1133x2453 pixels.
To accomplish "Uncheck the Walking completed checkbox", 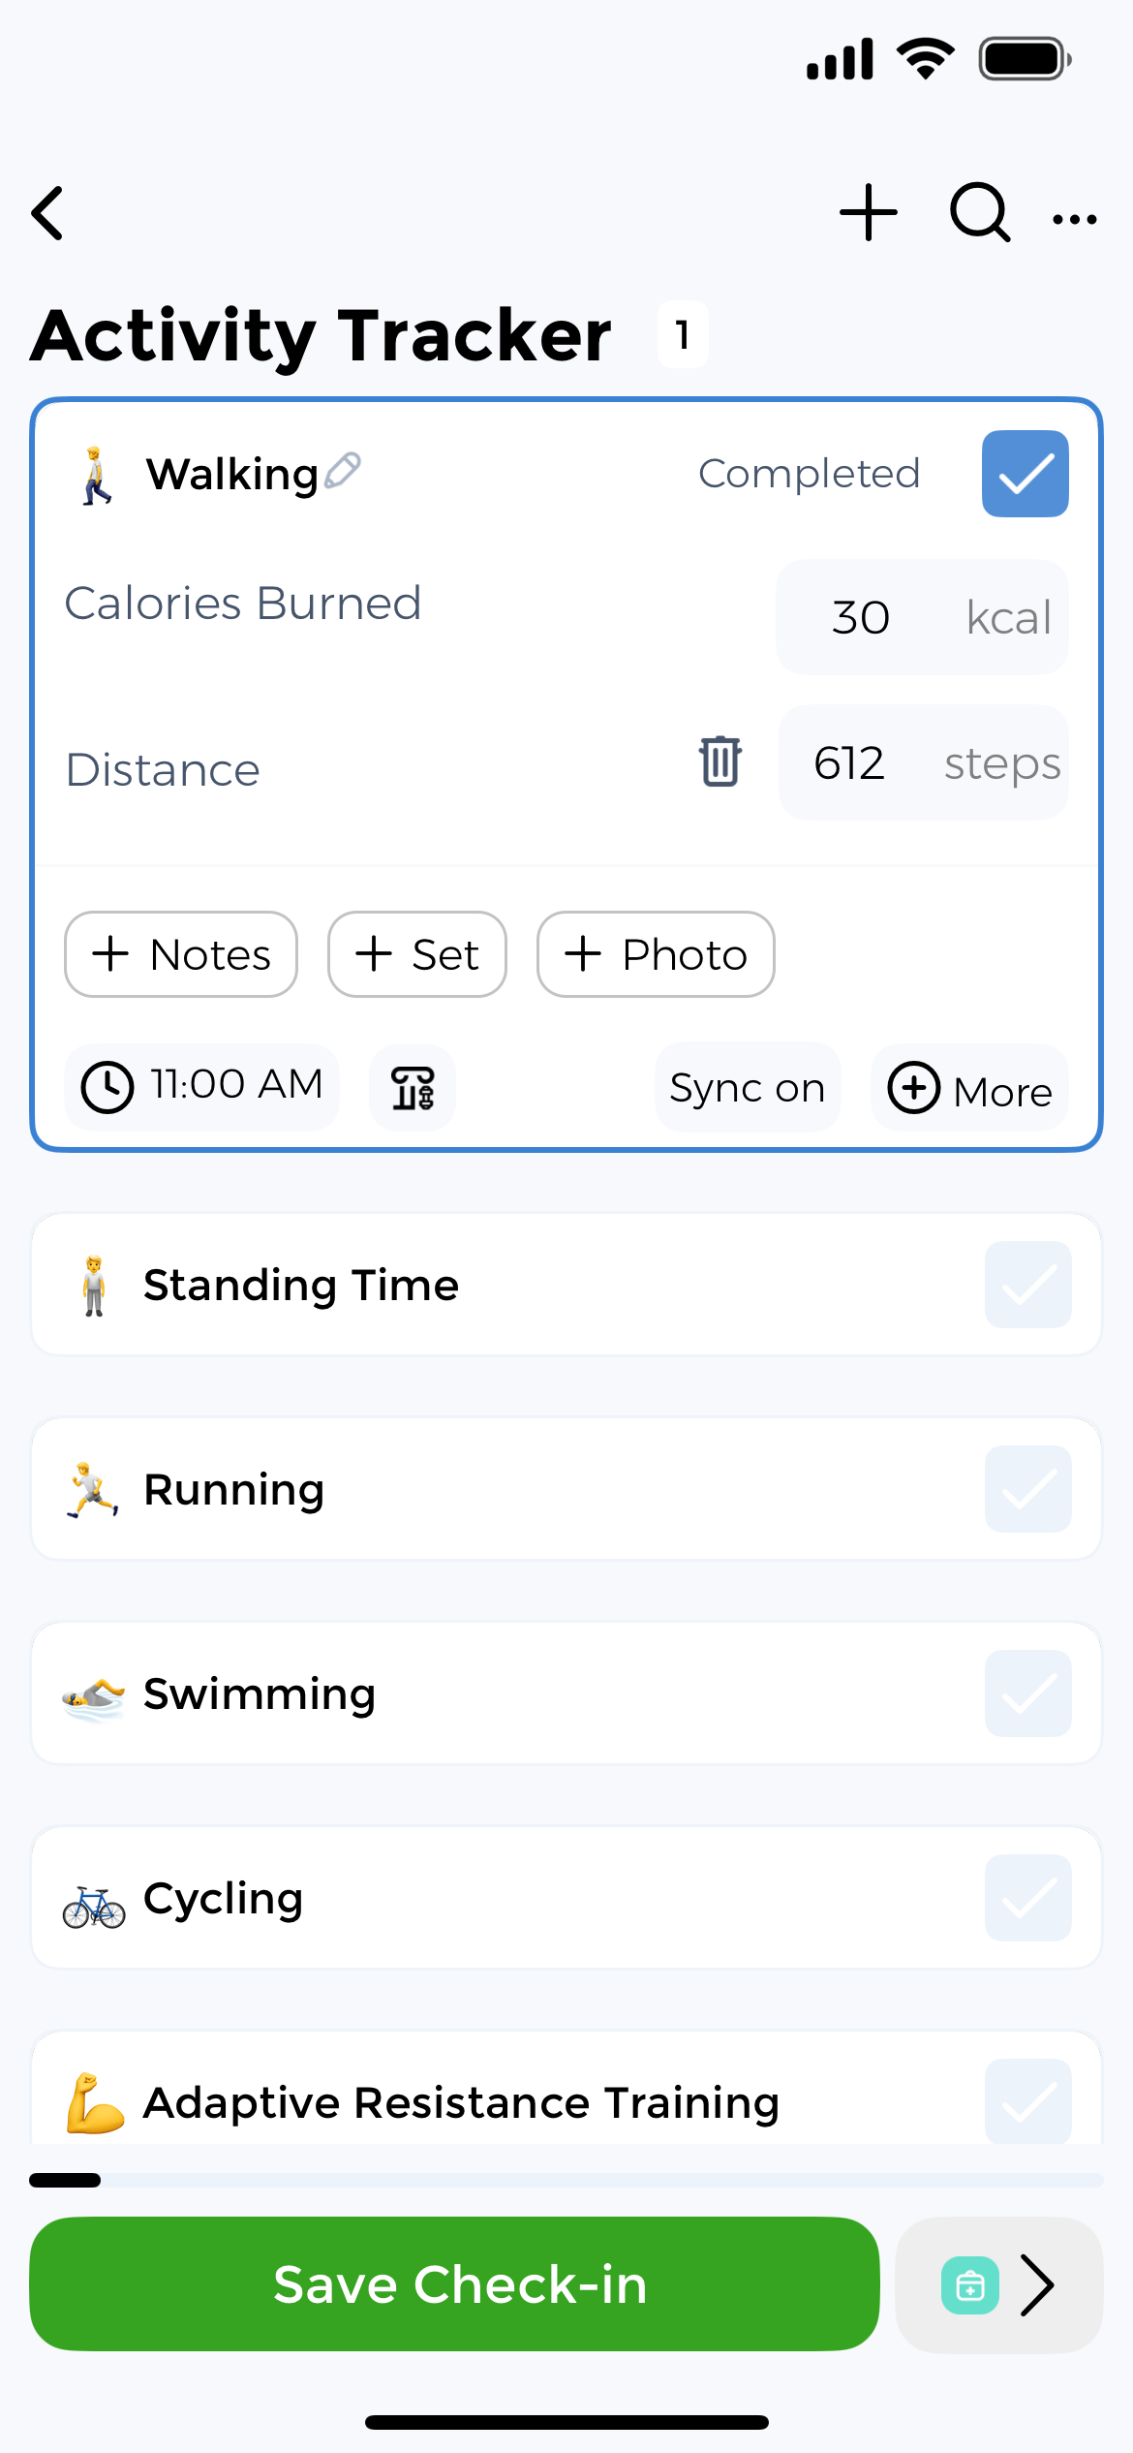I will (1025, 474).
